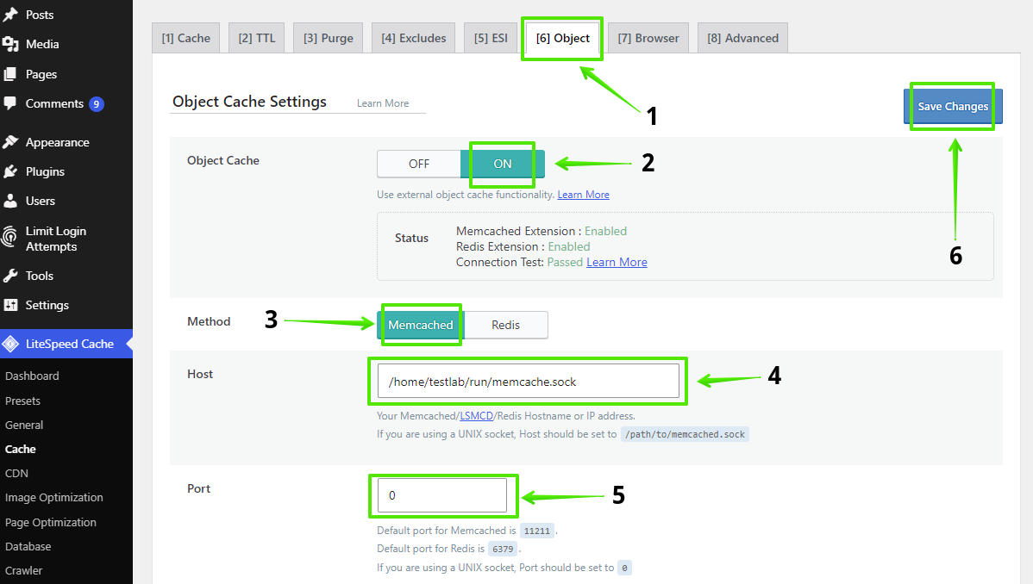This screenshot has width=1033, height=584.
Task: Click Redis Extension Enabled status text
Action: [x=569, y=247]
